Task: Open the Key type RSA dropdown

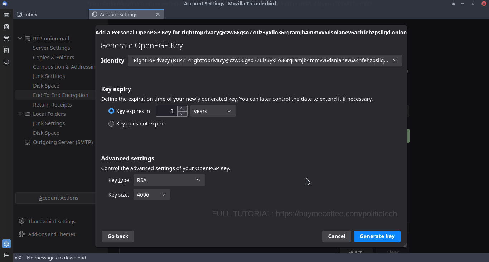Action: (169, 180)
